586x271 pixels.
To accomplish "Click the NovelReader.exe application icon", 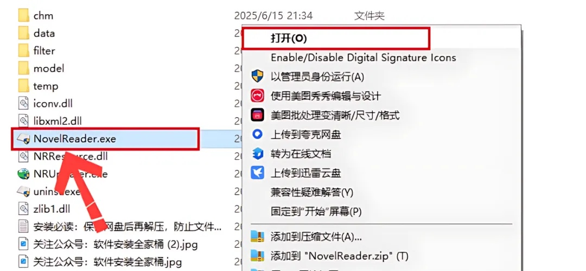I will tap(23, 139).
